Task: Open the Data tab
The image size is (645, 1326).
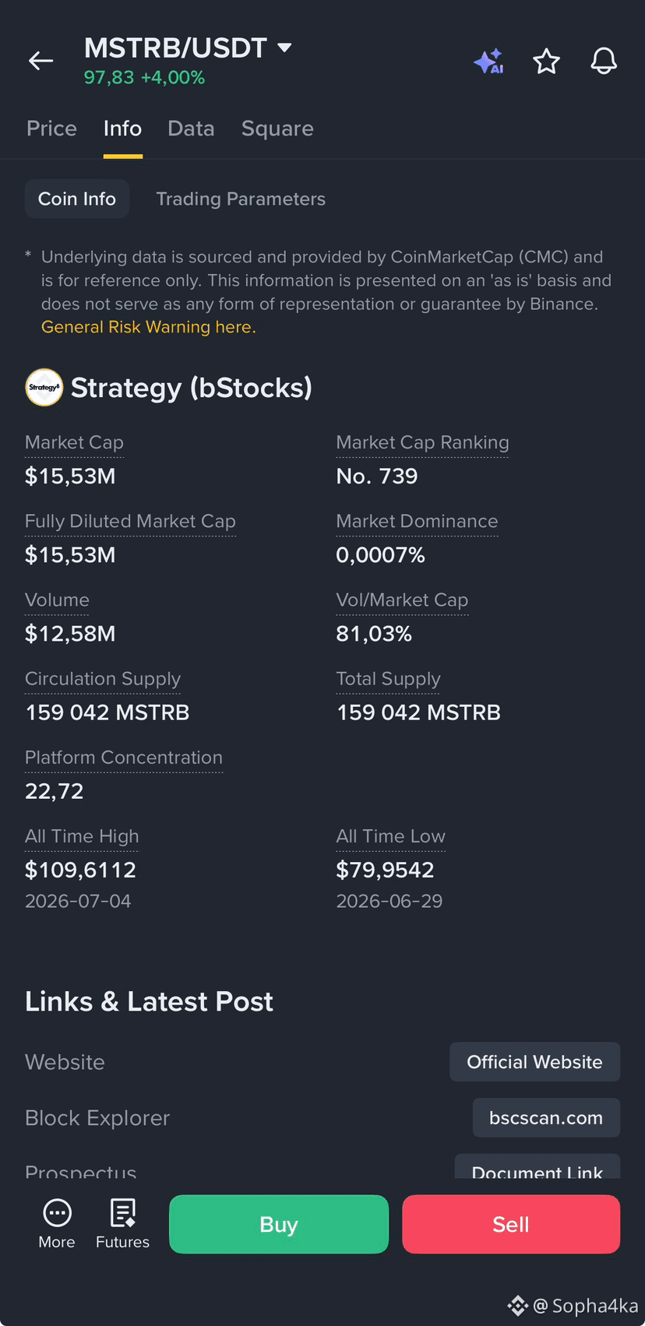Action: [191, 128]
